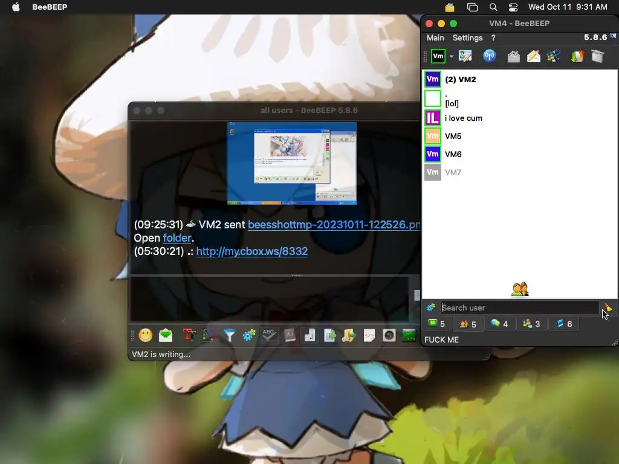Image resolution: width=619 pixels, height=464 pixels.
Task: Select user (2) VM2 in list
Action: tap(519, 79)
